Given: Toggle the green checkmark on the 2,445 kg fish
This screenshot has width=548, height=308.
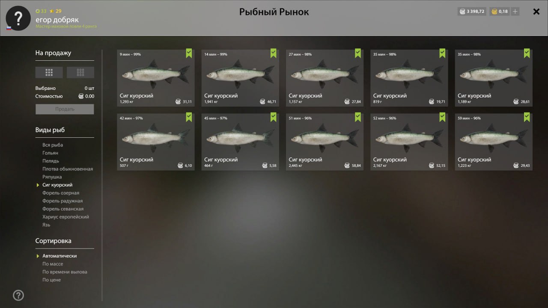Looking at the screenshot, I should pyautogui.click(x=358, y=117).
